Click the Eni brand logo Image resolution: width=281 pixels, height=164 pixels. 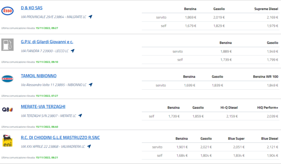pos(7,140)
